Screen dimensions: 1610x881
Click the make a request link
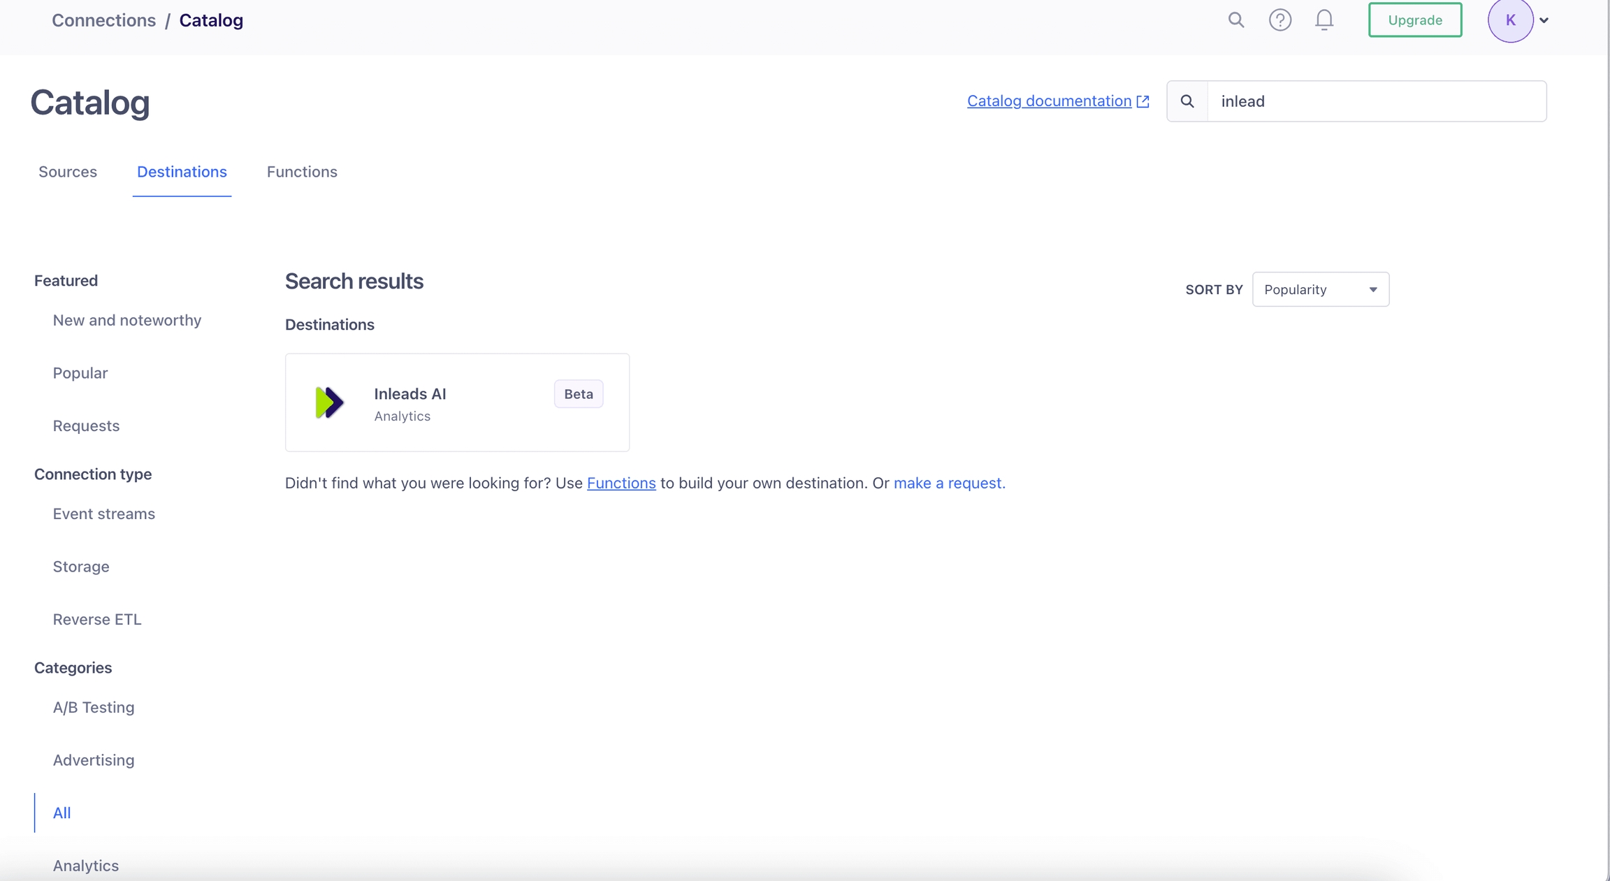pos(949,483)
